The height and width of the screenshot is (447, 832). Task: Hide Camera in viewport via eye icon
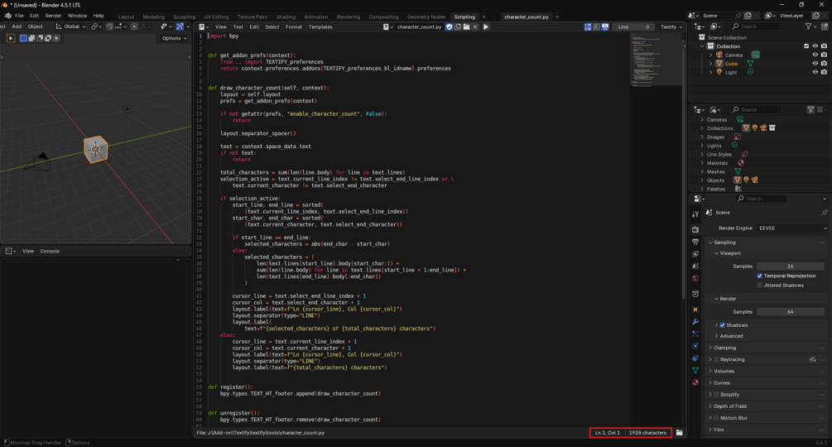point(815,55)
